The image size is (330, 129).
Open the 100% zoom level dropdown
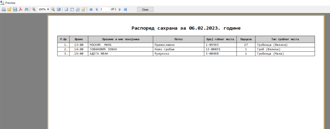pos(48,9)
